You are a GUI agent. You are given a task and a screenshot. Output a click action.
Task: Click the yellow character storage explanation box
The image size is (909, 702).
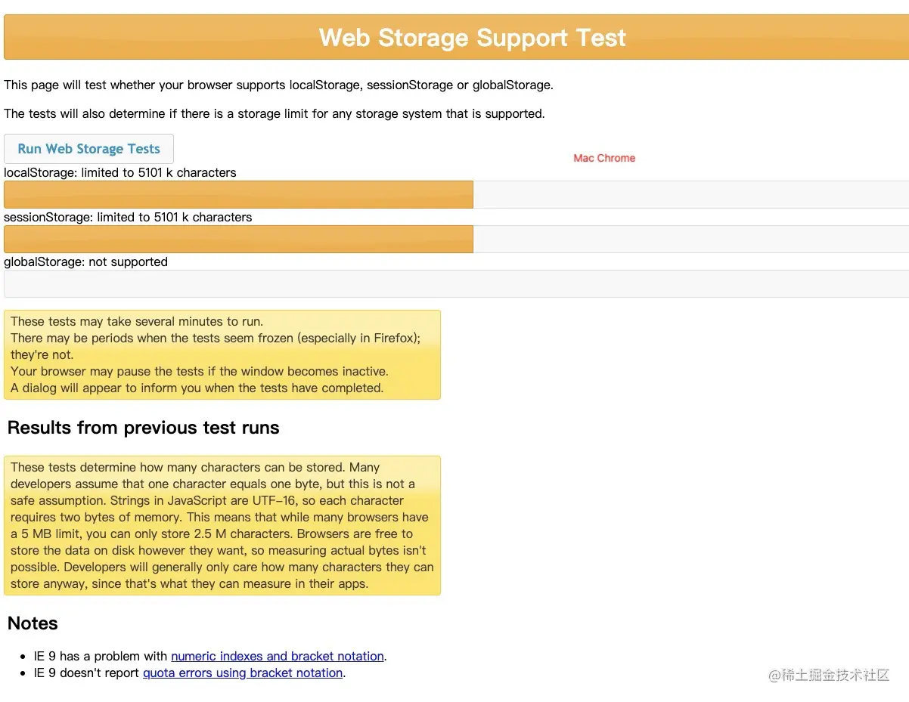pos(222,525)
